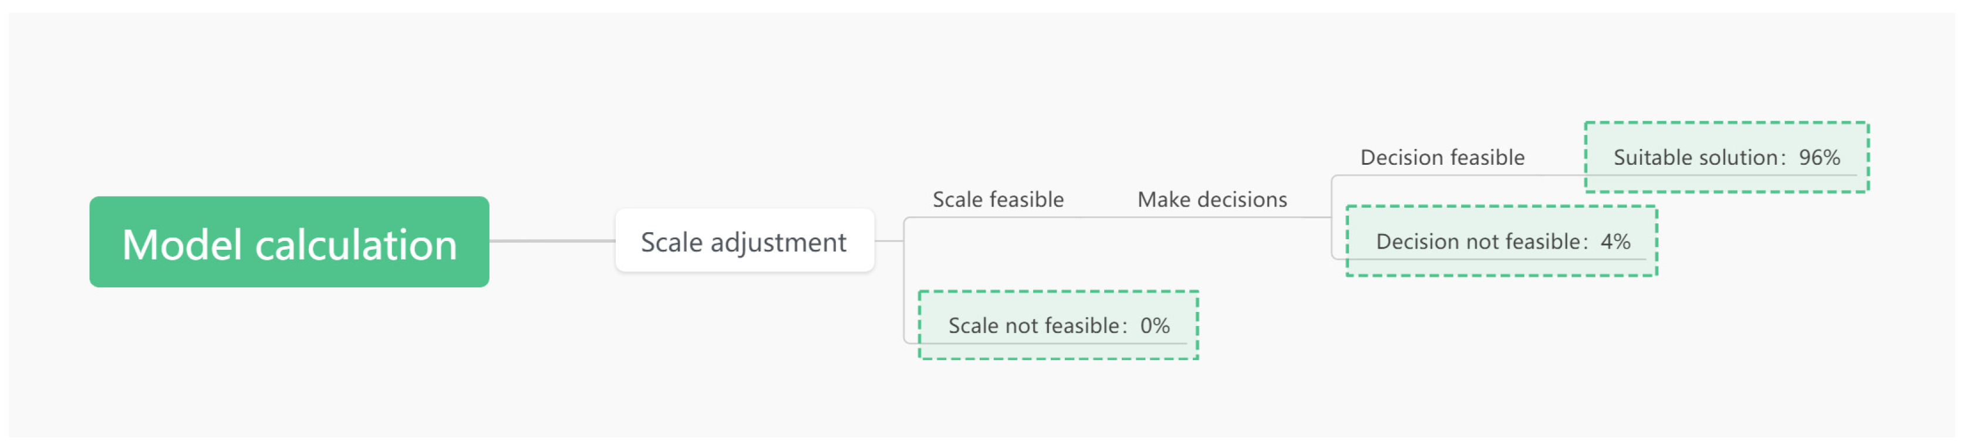Click the 0% value text

tap(1155, 326)
